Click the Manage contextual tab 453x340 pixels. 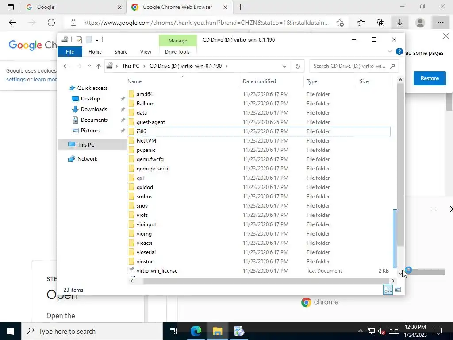click(178, 41)
